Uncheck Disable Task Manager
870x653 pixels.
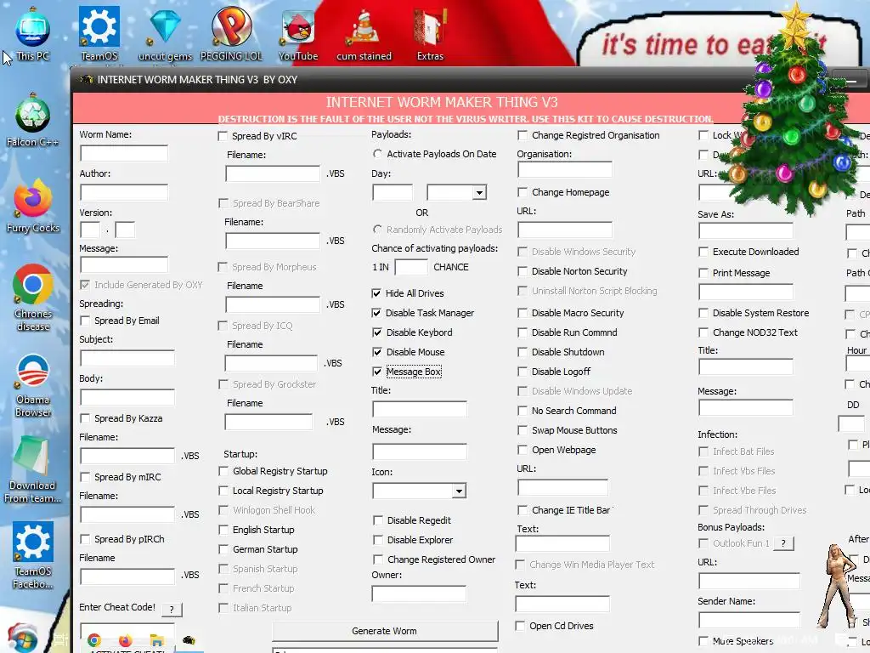point(376,313)
